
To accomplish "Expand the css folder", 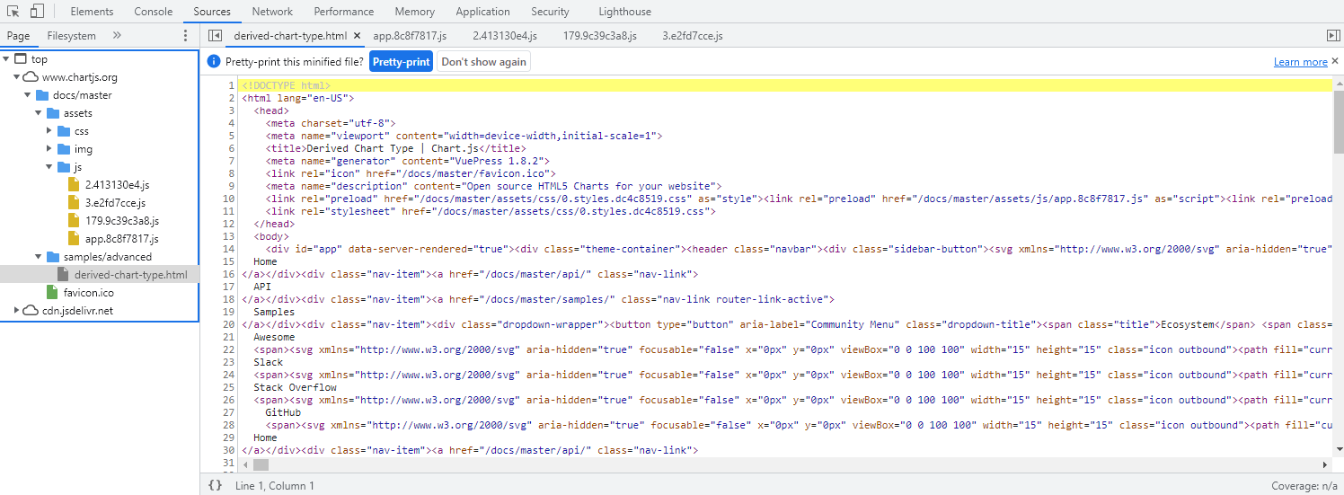I will [49, 131].
